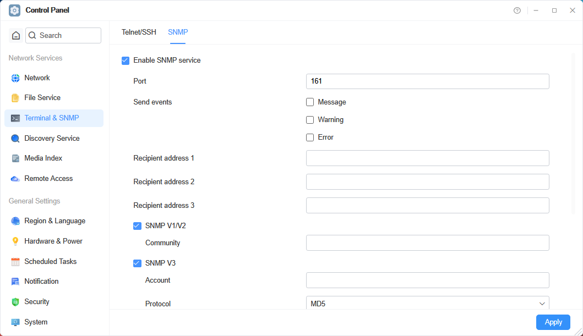Open the help icon in title bar
This screenshot has width=583, height=336.
(x=517, y=10)
